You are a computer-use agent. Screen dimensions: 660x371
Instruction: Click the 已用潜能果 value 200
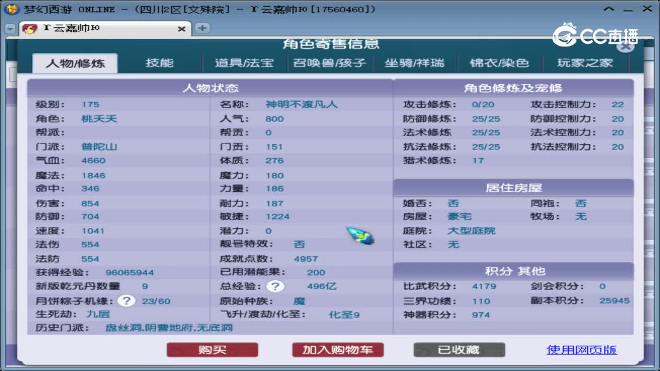(316, 273)
